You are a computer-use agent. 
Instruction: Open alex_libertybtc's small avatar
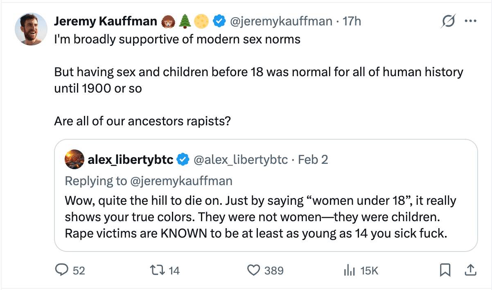pos(74,159)
